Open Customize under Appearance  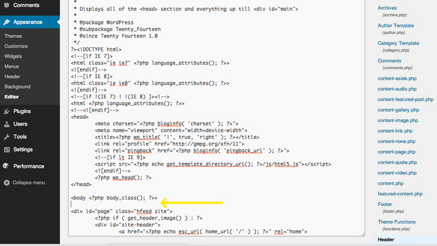pyautogui.click(x=16, y=46)
